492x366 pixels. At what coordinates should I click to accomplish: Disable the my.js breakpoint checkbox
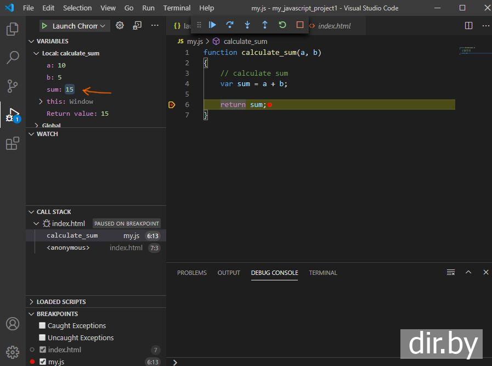[x=43, y=362]
